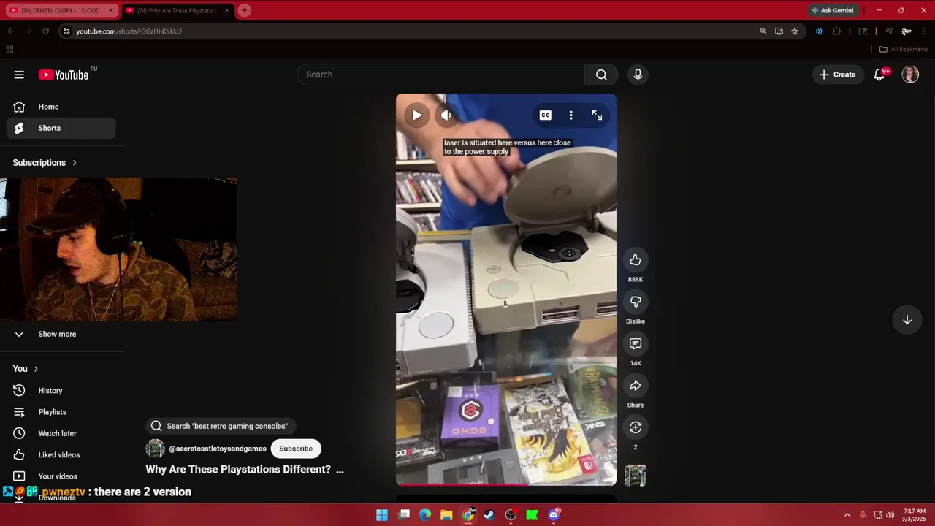Click the YouTube search input field
This screenshot has height=526, width=935.
[x=441, y=75]
